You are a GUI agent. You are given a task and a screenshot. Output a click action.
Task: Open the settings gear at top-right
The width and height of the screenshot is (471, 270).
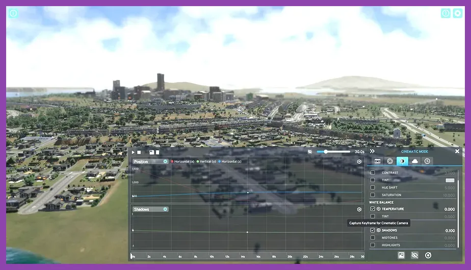(x=457, y=13)
